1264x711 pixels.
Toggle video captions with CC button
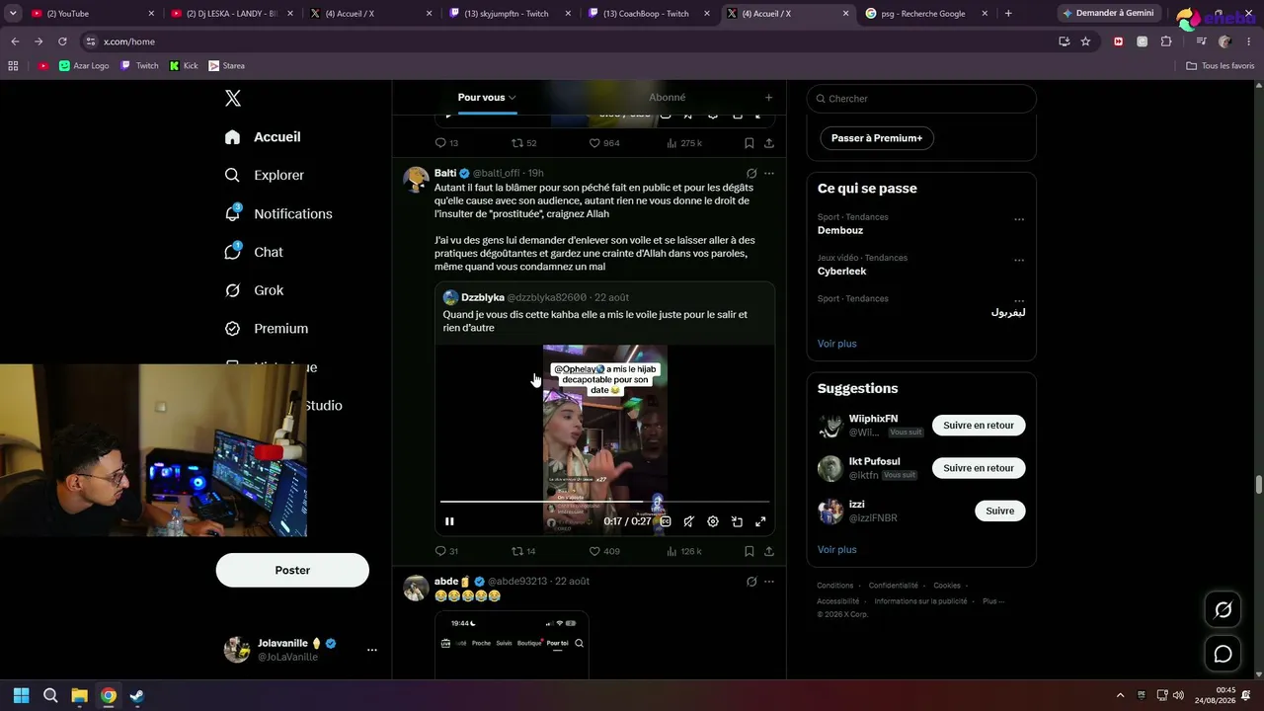[x=666, y=521]
